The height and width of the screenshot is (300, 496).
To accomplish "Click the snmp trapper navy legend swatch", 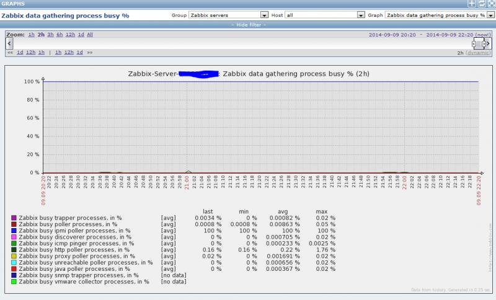I will 14,275.
